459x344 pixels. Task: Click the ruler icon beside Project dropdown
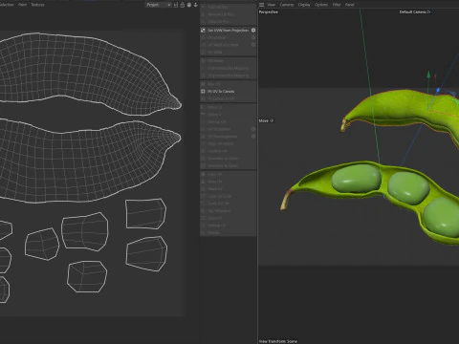pos(176,5)
